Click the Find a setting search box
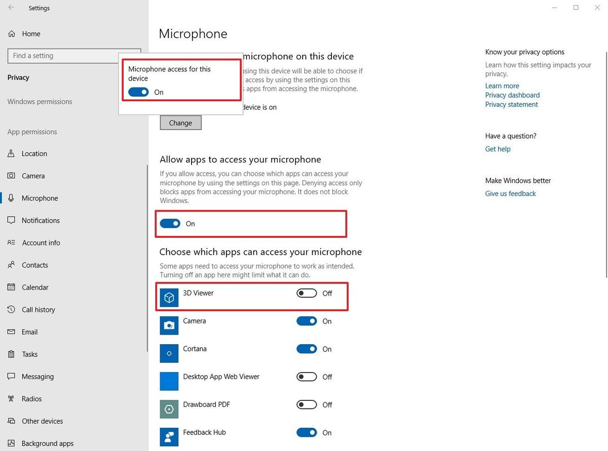The height and width of the screenshot is (451, 608). (x=74, y=56)
